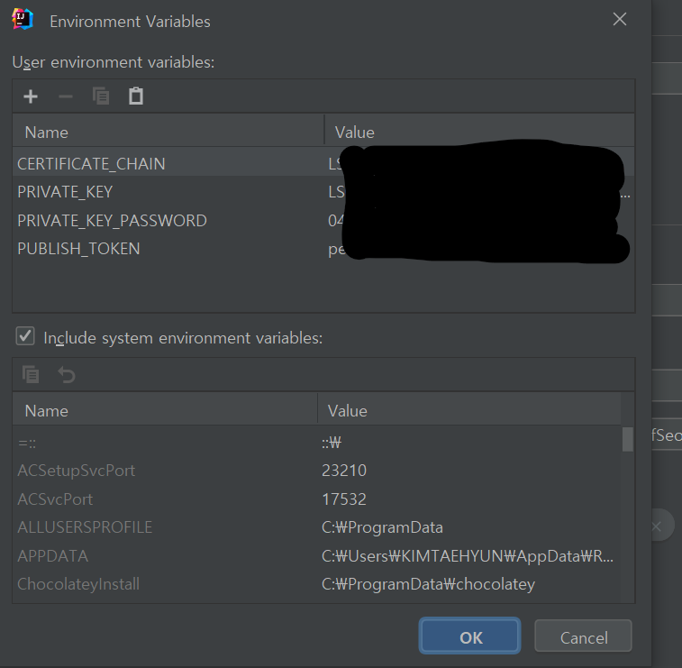Select the =:: system variable row
The height and width of the screenshot is (668, 682).
click(x=317, y=443)
